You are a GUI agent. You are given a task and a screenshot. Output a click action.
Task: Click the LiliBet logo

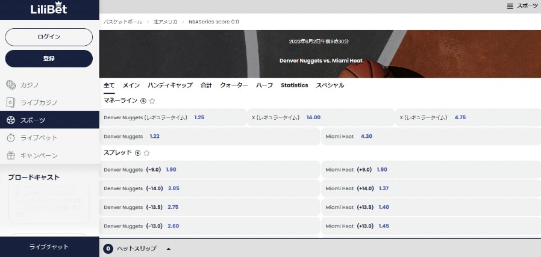pos(49,8)
